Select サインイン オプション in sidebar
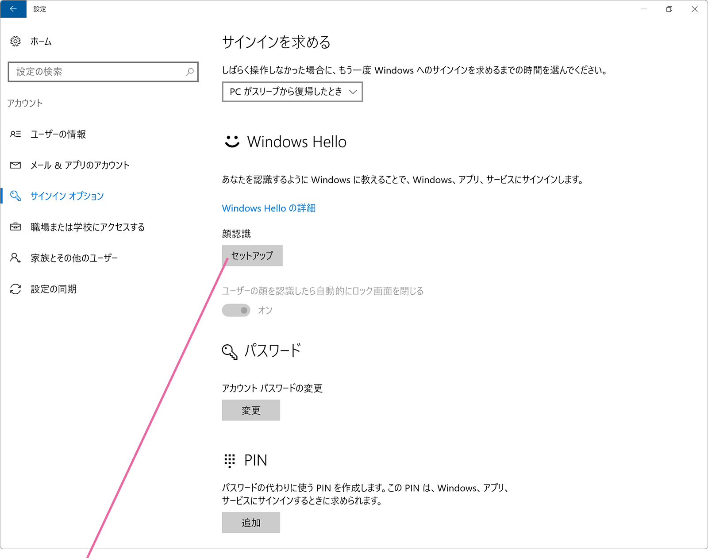The image size is (708, 558). (67, 196)
